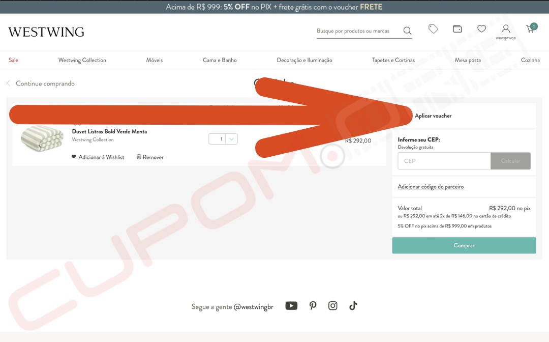The height and width of the screenshot is (342, 549).
Task: Click the Remover link
Action: (x=153, y=157)
